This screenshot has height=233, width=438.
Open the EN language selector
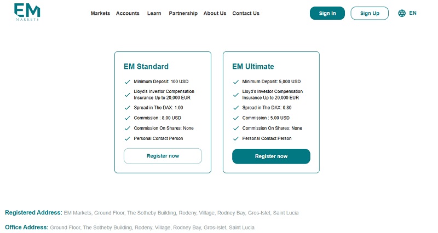tap(413, 13)
